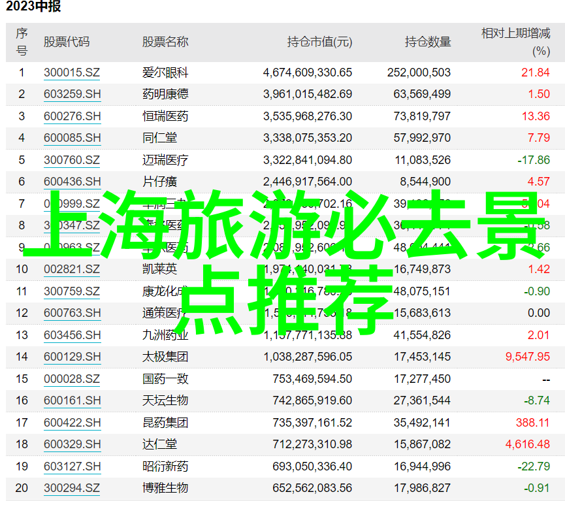Select stock name 凯莱英
This screenshot has height=507, width=565.
[159, 269]
